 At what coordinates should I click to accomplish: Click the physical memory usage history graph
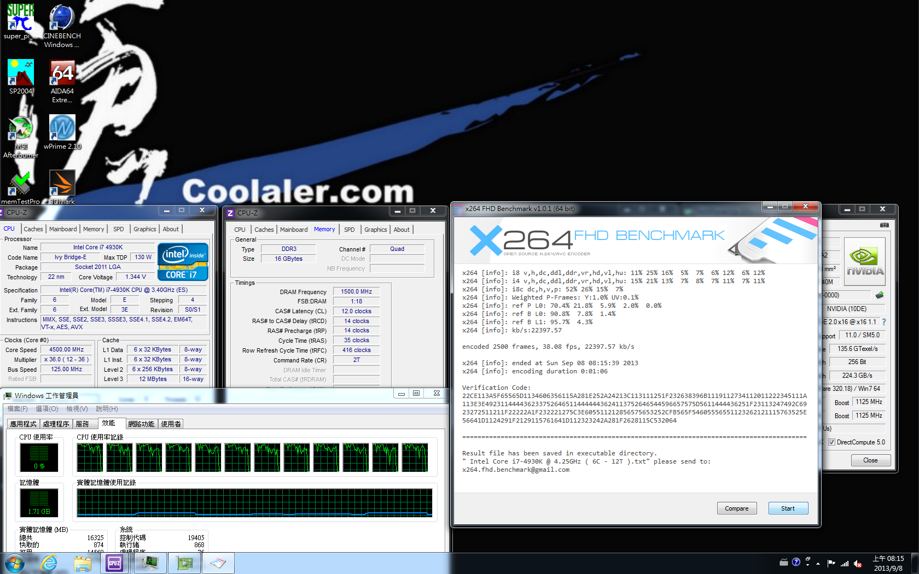point(254,503)
